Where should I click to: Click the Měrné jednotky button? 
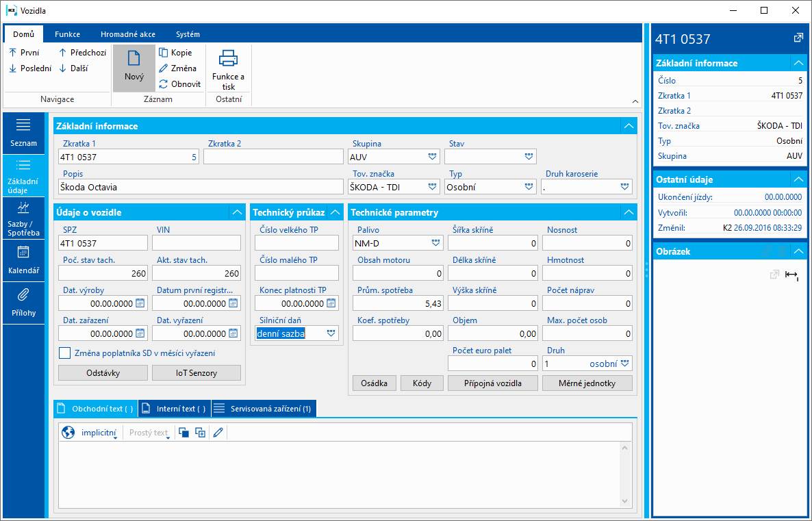click(x=587, y=383)
